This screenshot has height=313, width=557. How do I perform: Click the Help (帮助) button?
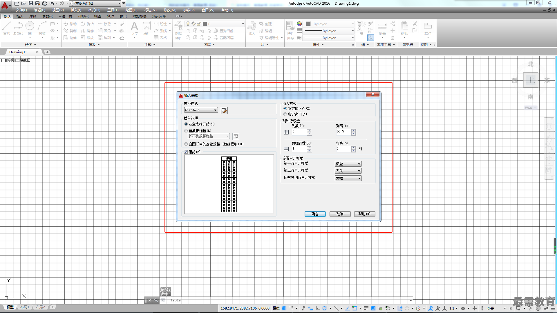click(365, 214)
